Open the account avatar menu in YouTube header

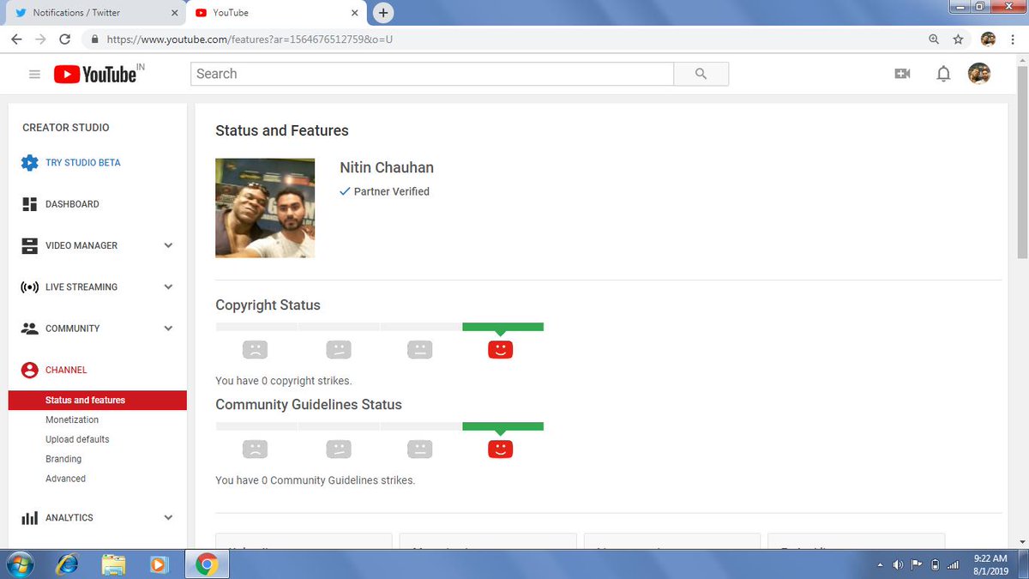(x=979, y=74)
